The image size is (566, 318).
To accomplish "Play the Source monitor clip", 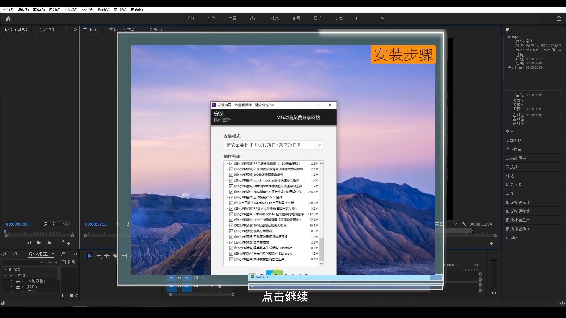I will pos(39,243).
